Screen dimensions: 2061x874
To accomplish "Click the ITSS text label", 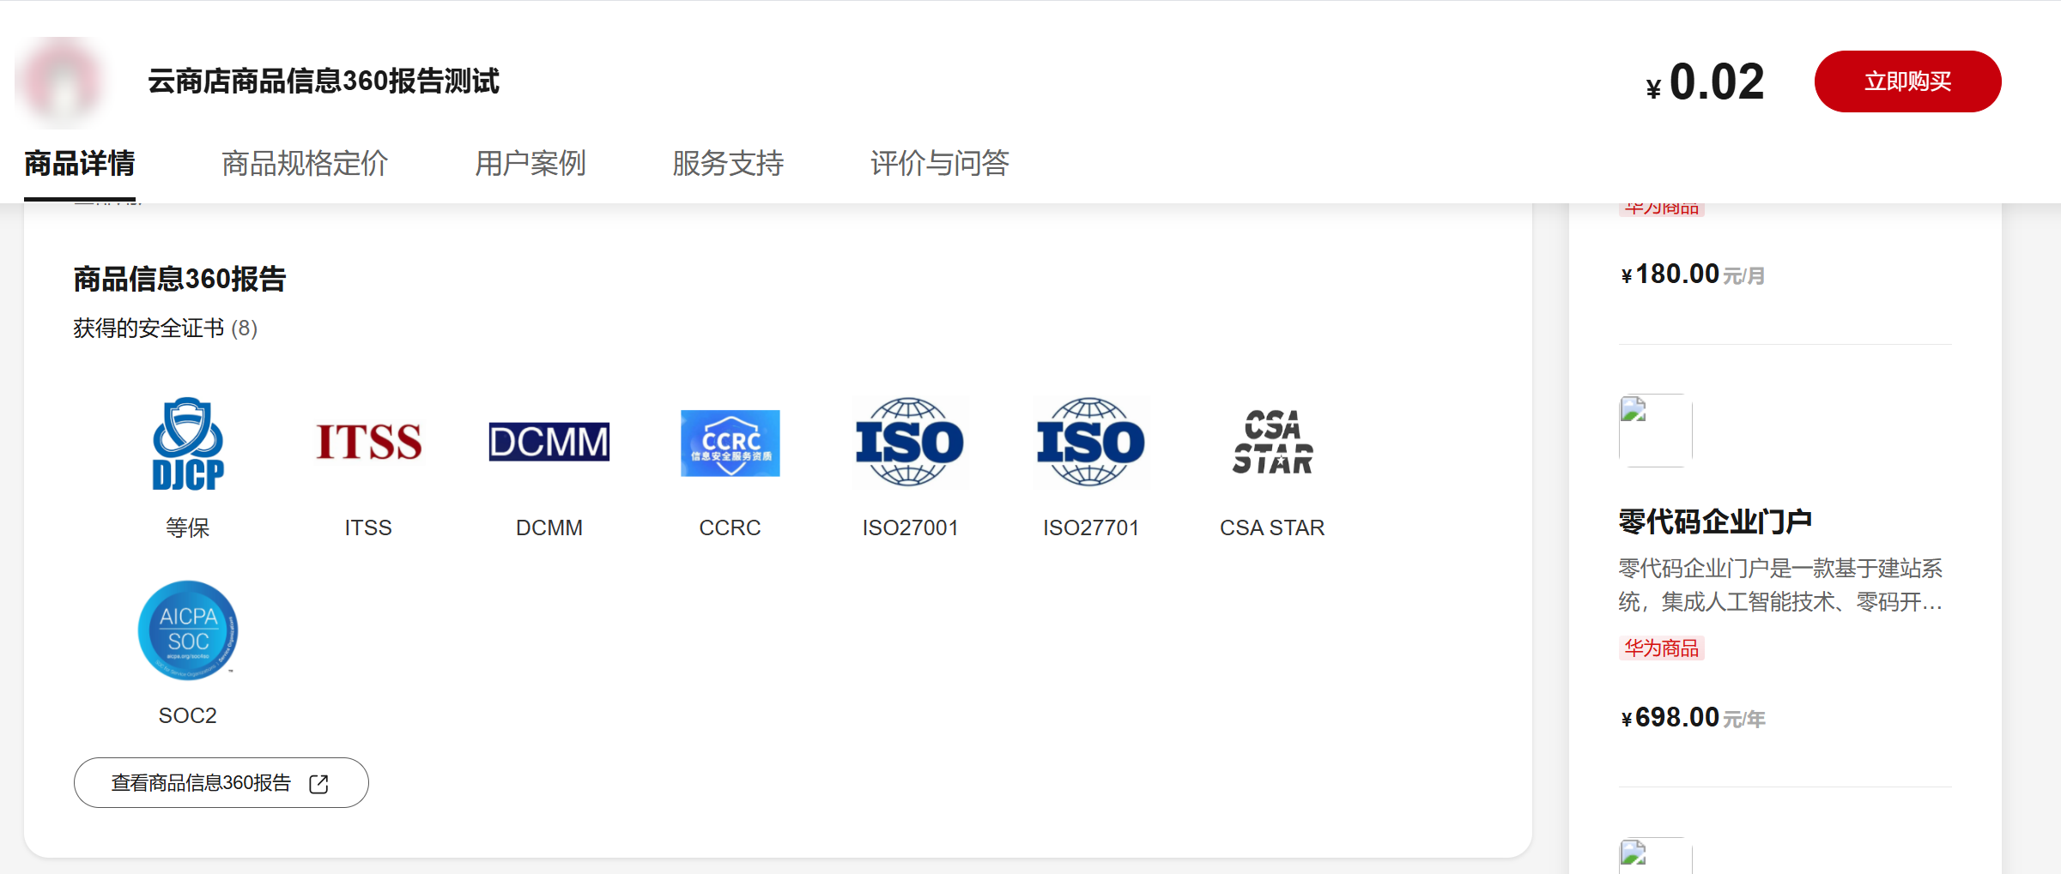I will coord(368,527).
